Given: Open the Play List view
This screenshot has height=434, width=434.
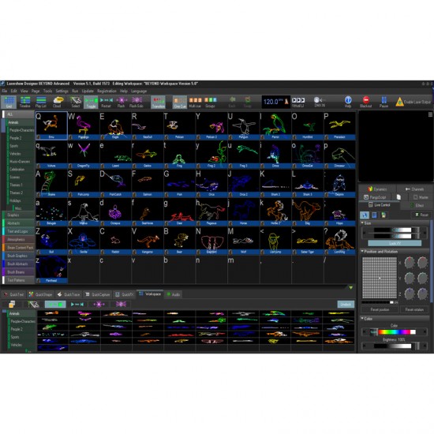Looking at the screenshot, I should click(41, 102).
